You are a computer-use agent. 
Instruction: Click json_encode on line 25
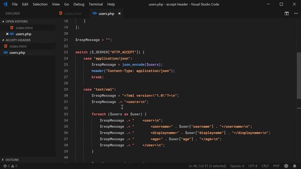pos(133,65)
